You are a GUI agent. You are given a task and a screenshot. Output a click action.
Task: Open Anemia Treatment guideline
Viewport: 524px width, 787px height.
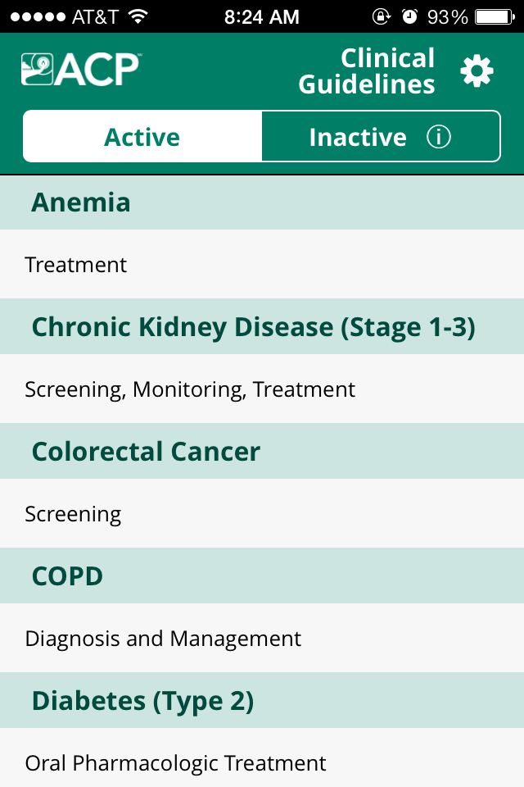pyautogui.click(x=262, y=265)
